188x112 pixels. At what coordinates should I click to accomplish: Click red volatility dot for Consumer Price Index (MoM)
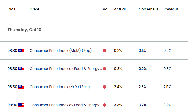104,51
